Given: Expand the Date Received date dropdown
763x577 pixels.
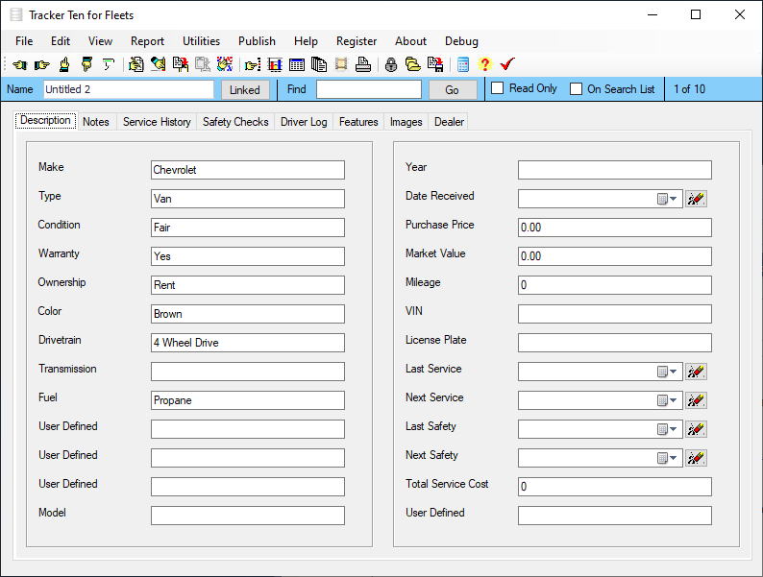Looking at the screenshot, I should coord(668,199).
